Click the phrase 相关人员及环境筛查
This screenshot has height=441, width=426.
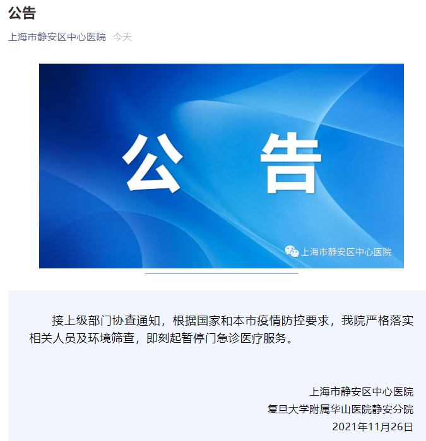point(81,338)
